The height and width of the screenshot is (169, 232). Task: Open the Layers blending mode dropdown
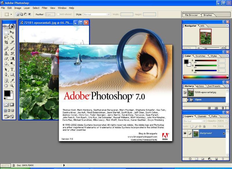[204, 121]
